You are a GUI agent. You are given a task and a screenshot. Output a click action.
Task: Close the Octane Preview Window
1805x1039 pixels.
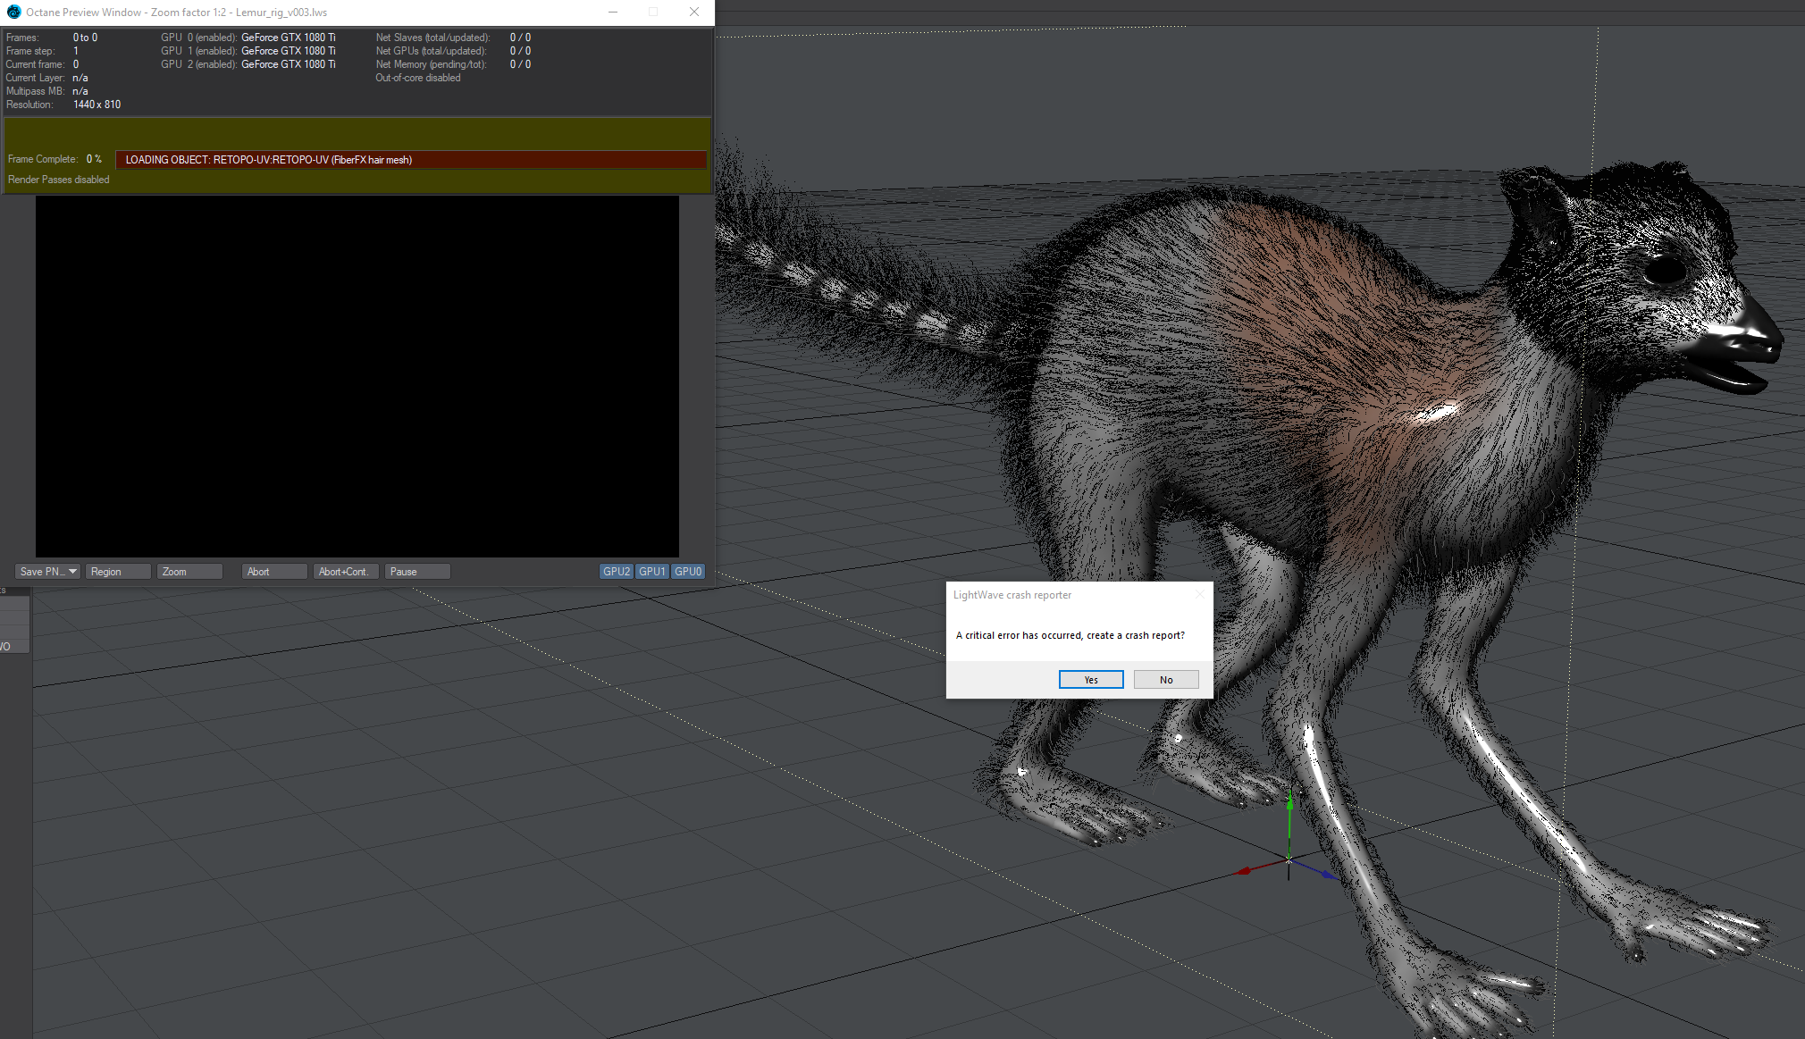click(x=694, y=13)
